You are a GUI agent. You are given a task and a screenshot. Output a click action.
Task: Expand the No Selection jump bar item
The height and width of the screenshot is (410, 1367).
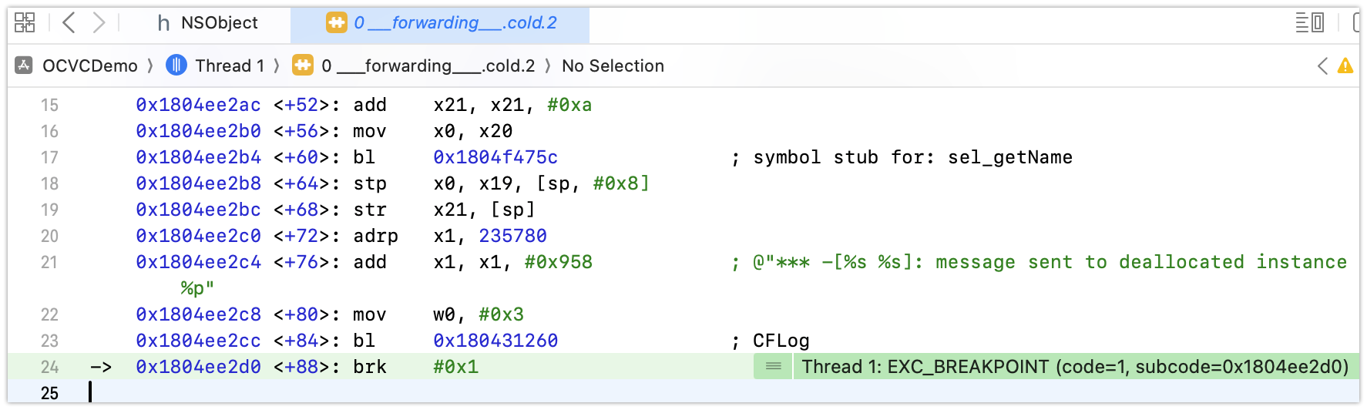coord(613,66)
